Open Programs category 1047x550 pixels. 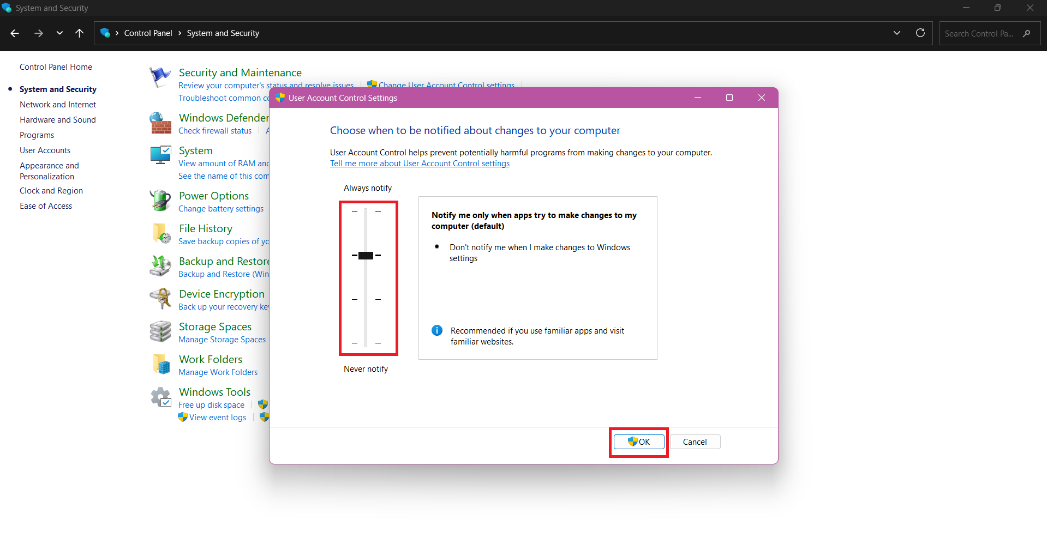tap(37, 135)
